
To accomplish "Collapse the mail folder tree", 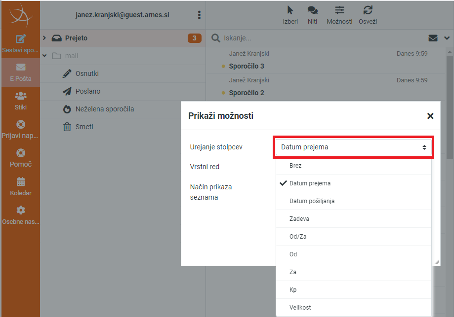I will (44, 56).
